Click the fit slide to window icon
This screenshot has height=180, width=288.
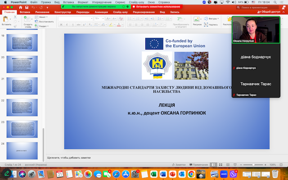(x=281, y=165)
